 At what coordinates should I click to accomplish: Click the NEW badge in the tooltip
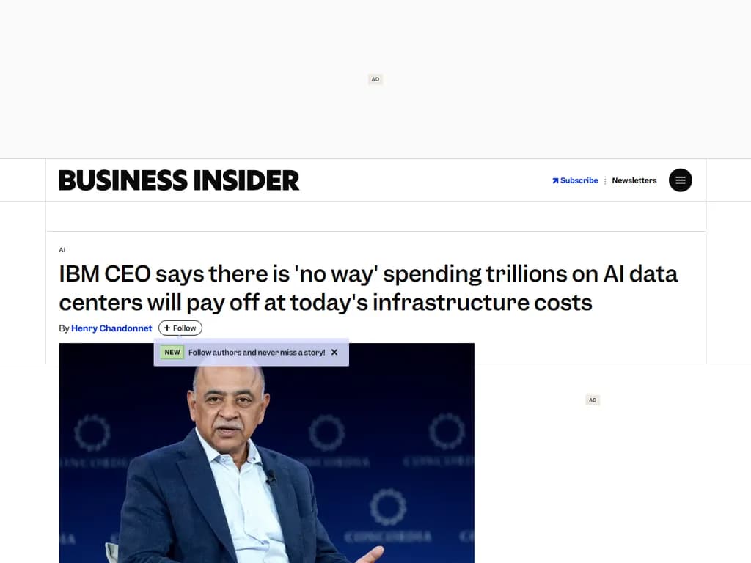(x=172, y=352)
